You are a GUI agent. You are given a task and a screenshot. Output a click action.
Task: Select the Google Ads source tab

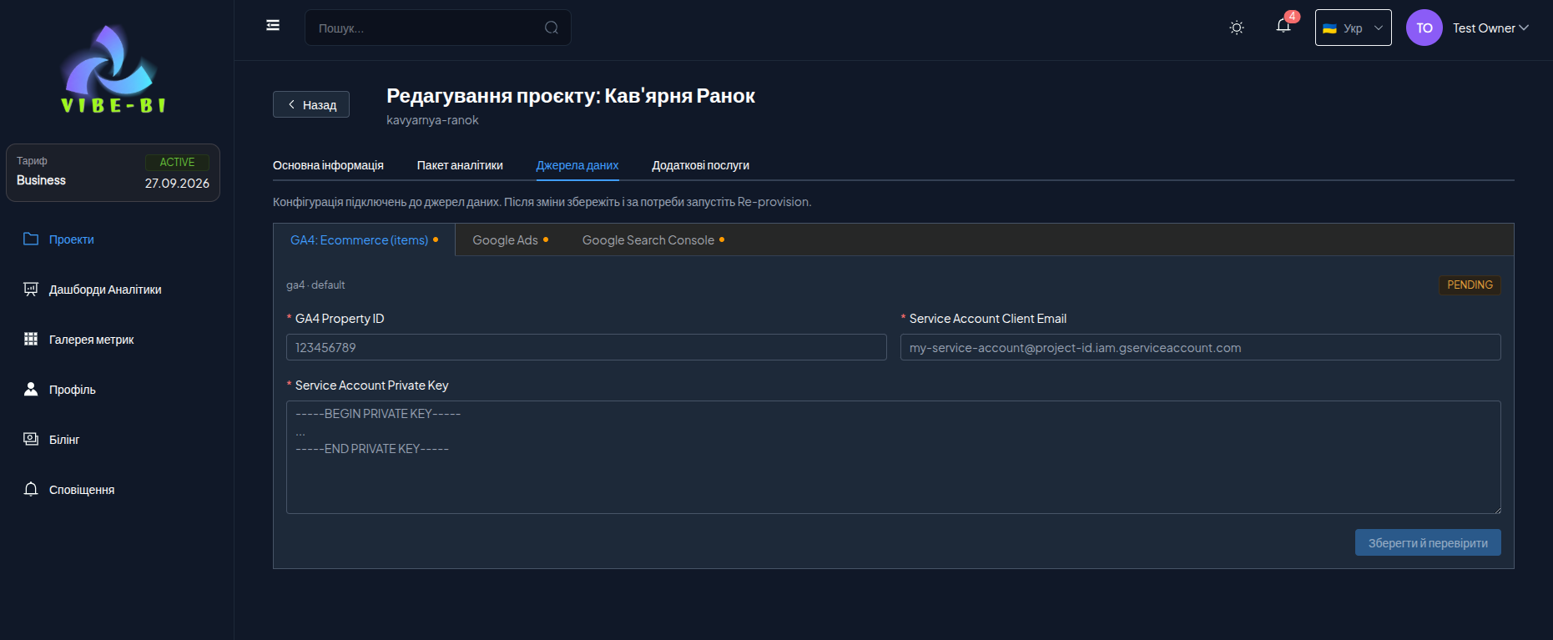[x=510, y=239]
